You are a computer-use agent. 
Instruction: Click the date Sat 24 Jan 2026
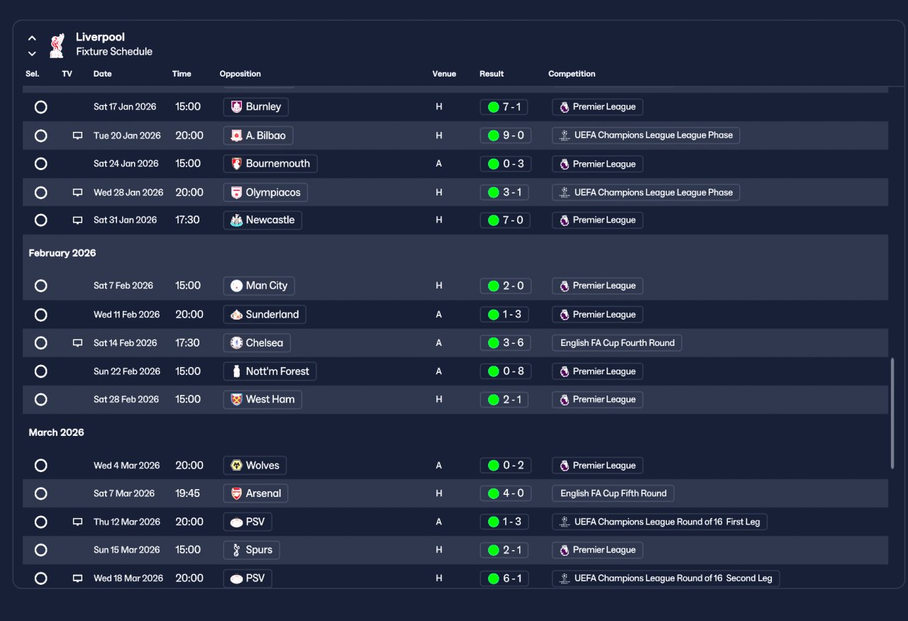click(126, 164)
